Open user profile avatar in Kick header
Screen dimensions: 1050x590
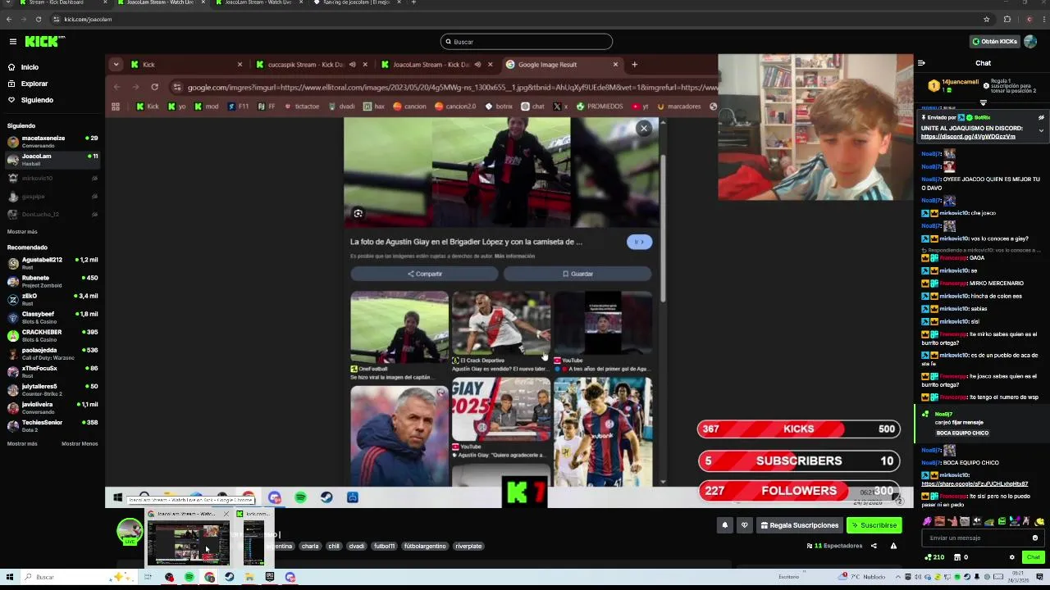1030,41
